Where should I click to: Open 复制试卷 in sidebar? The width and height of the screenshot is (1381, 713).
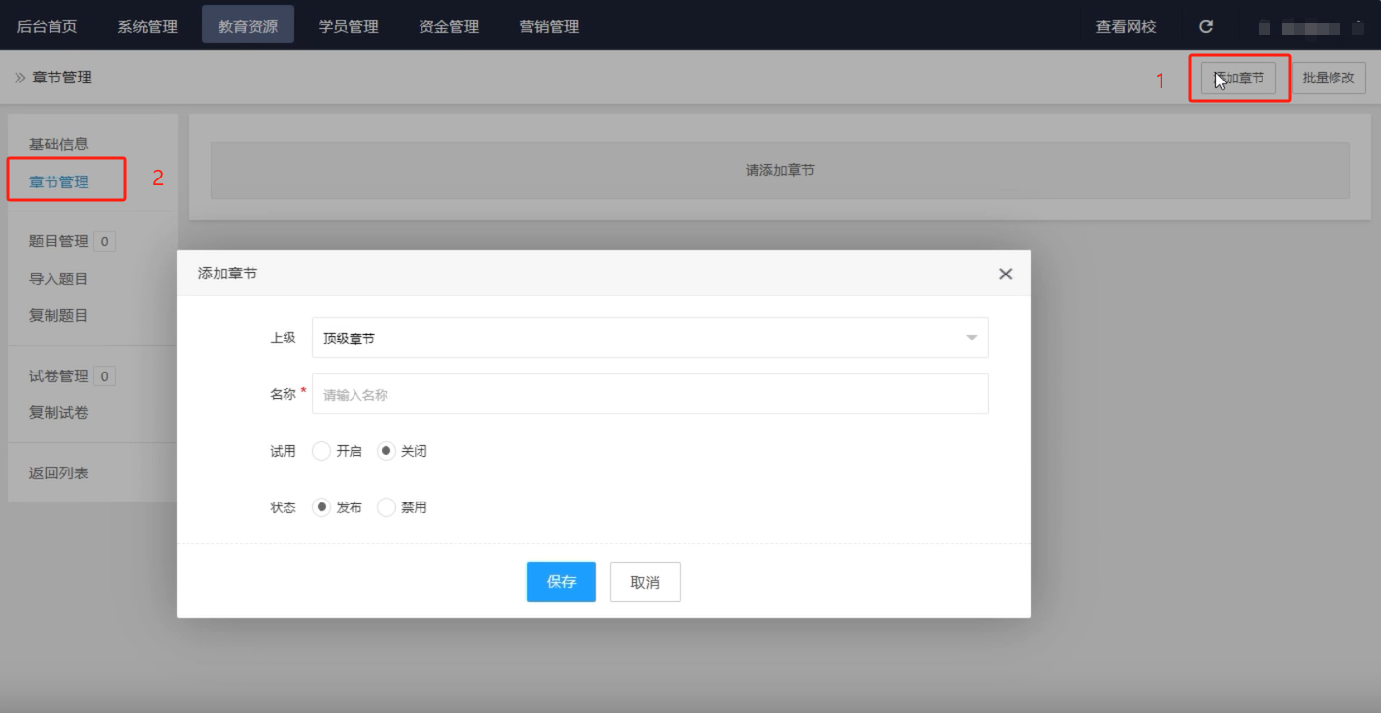pos(59,413)
